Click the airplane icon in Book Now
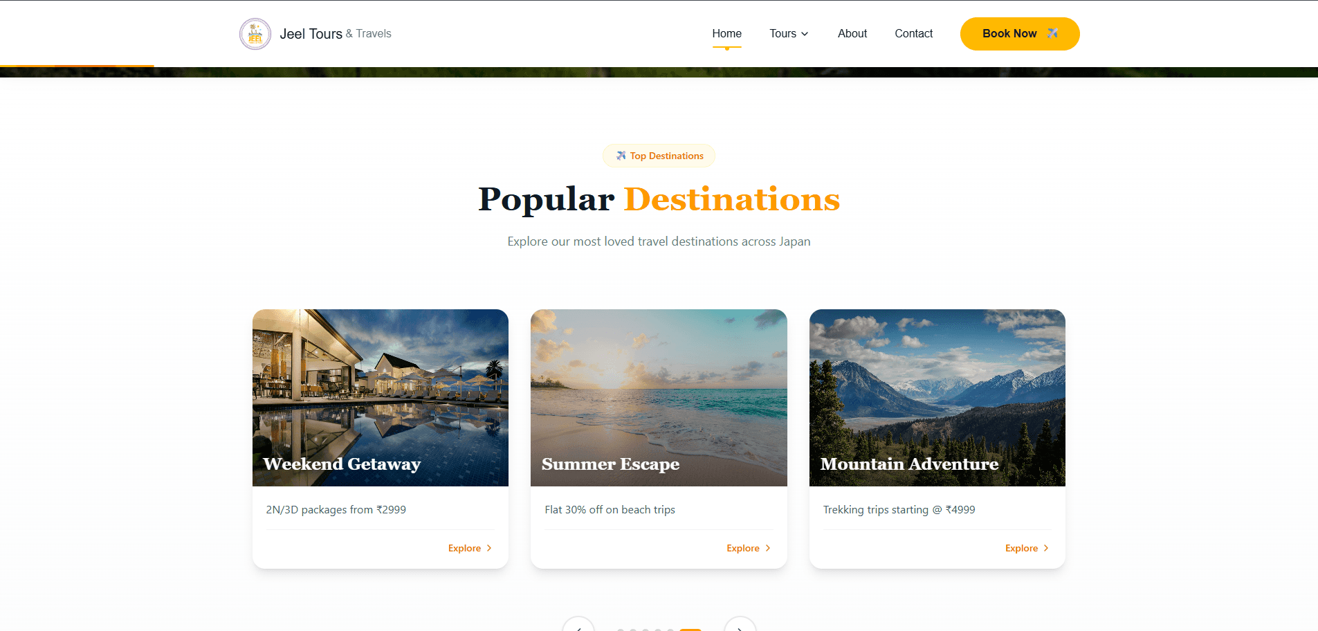Viewport: 1318px width, 631px height. click(1052, 33)
